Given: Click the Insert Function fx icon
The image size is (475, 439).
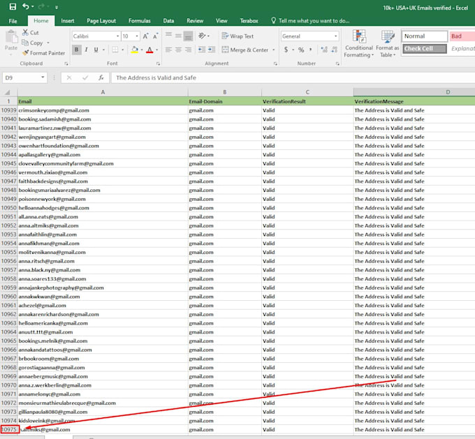Looking at the screenshot, I should [101, 77].
